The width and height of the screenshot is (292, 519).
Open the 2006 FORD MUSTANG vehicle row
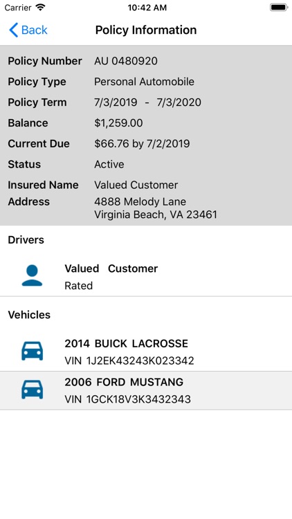tap(146, 390)
